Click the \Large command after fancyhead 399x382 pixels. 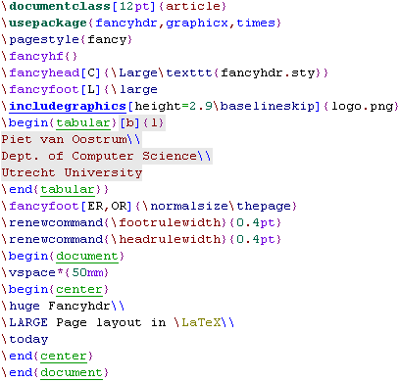134,72
